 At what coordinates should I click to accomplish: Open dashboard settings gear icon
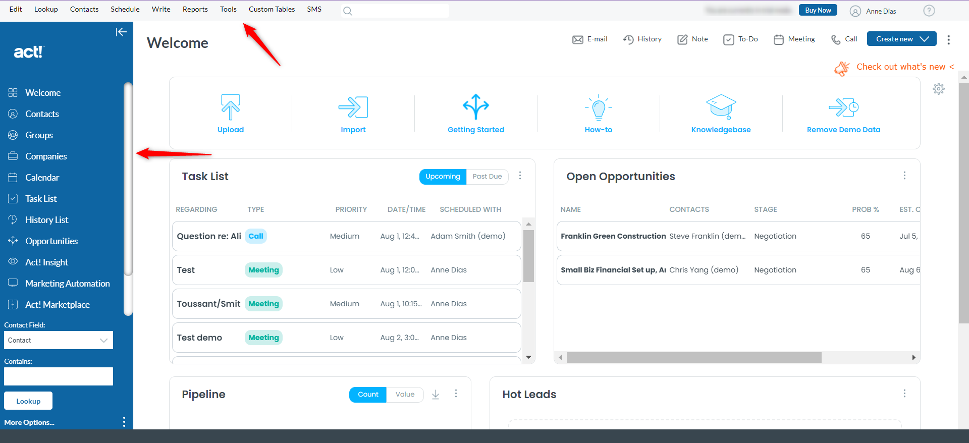point(939,89)
